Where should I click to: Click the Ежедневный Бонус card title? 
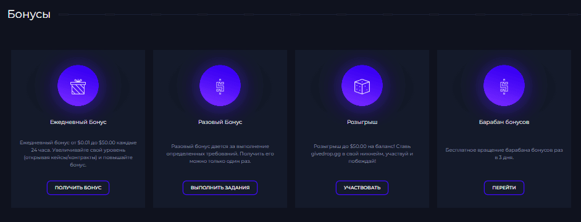click(x=78, y=122)
